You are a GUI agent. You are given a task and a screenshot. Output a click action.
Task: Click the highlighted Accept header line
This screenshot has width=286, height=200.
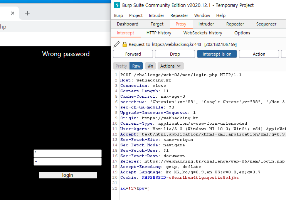(203, 134)
